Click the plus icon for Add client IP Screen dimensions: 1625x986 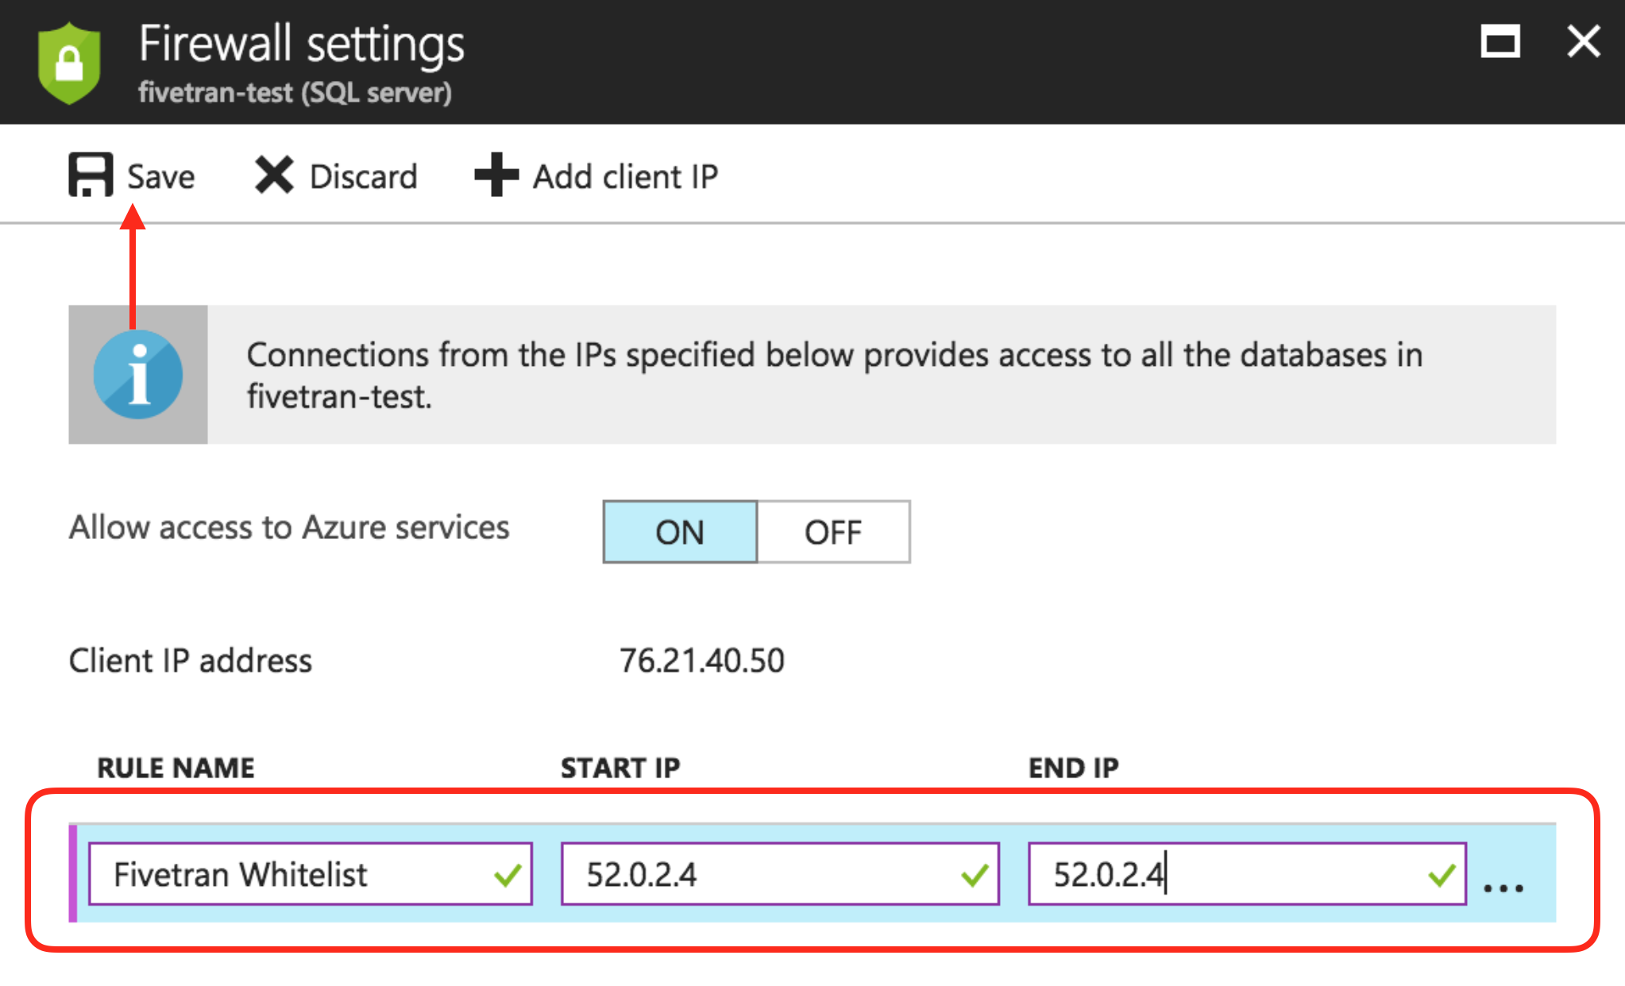point(496,175)
